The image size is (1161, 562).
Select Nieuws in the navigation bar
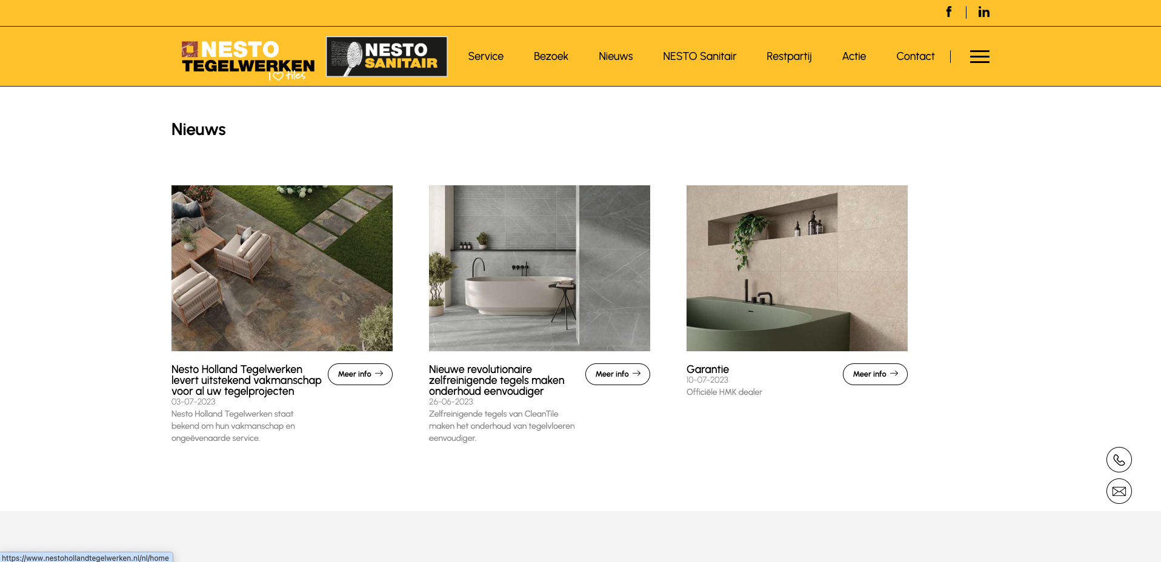[615, 56]
